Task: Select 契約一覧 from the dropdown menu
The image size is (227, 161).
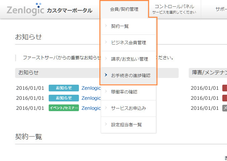Action: pyautogui.click(x=120, y=26)
